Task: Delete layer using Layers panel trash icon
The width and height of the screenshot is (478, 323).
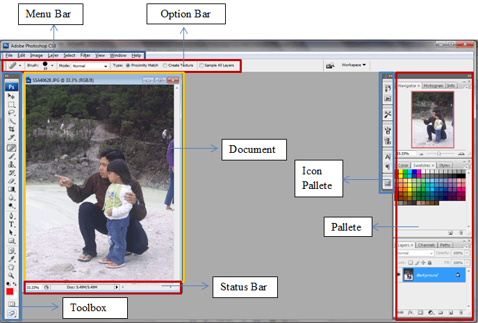Action: (461, 313)
